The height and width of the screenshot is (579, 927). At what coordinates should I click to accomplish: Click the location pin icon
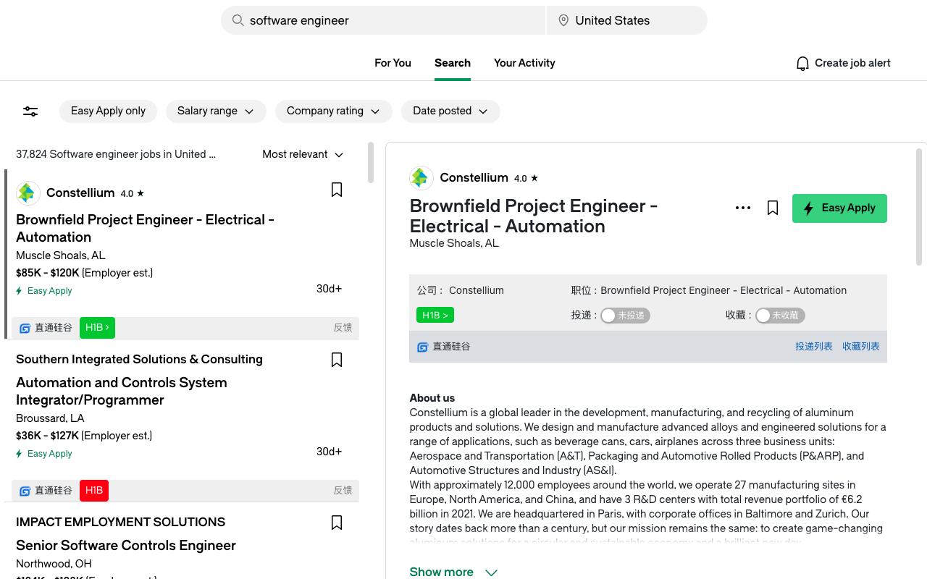[563, 20]
